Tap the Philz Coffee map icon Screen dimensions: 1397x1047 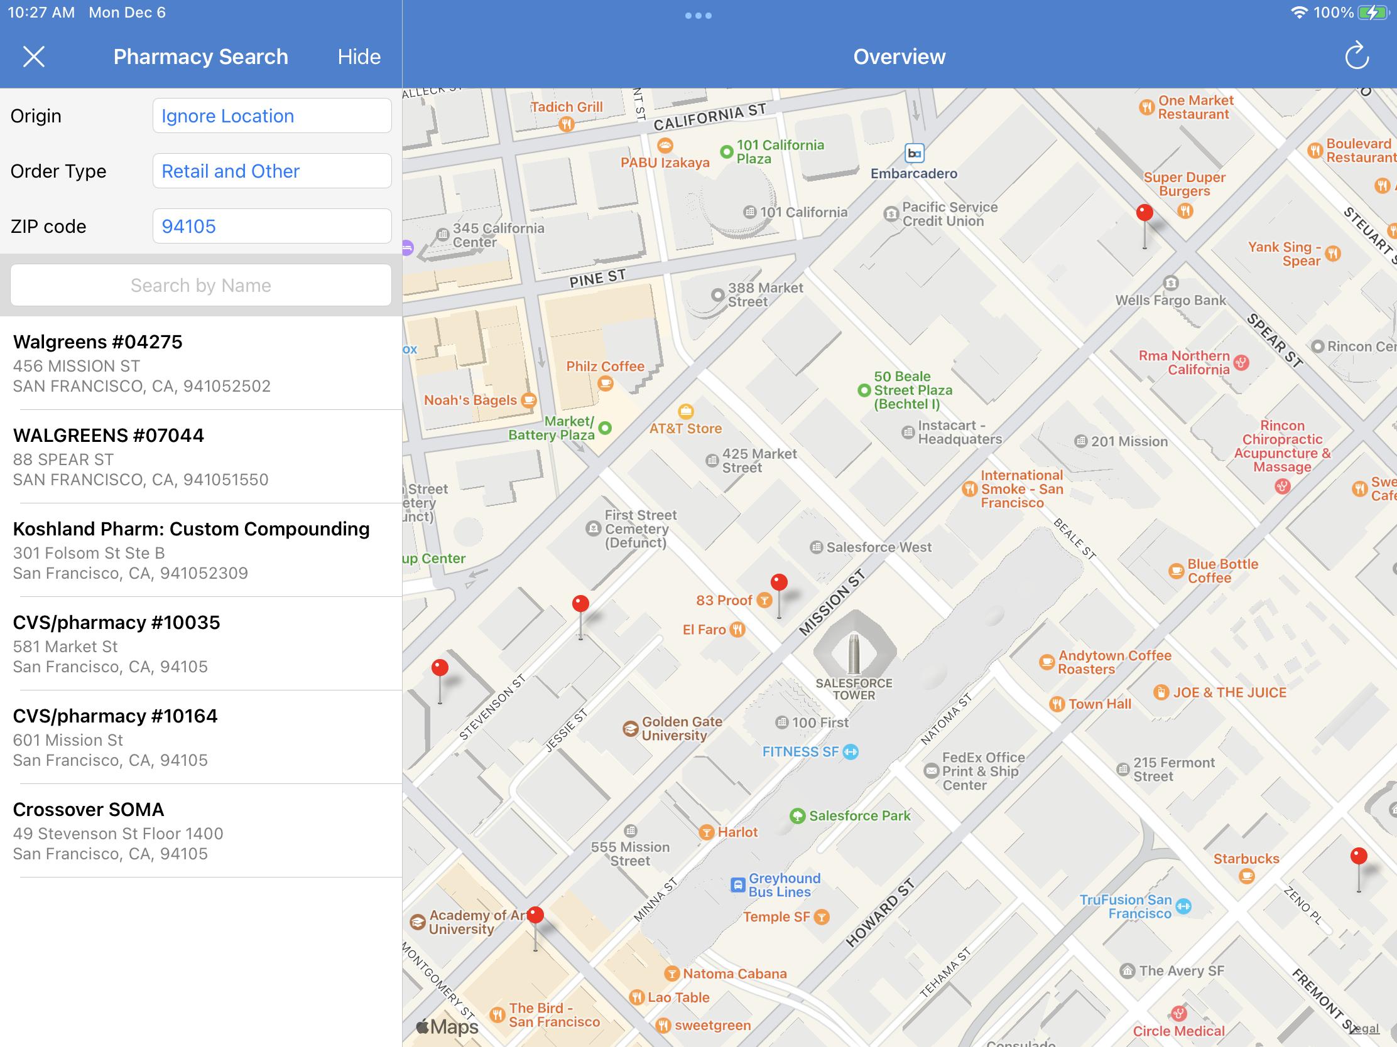point(605,383)
